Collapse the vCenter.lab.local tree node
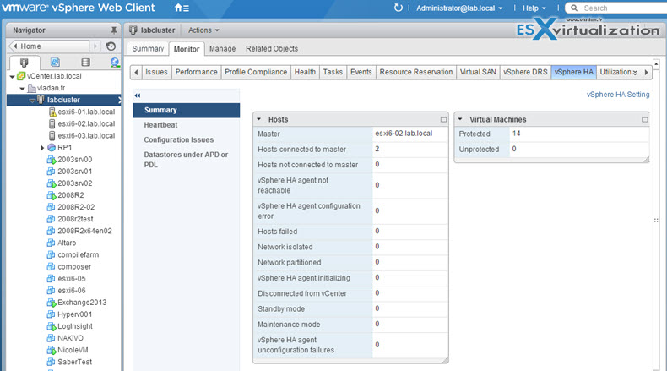 coord(12,76)
